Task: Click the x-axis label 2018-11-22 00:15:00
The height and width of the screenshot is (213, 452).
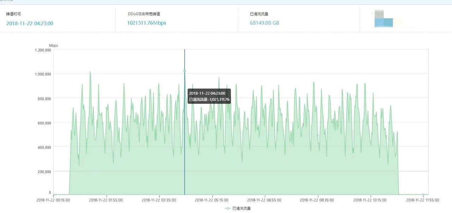Action: tap(53, 200)
